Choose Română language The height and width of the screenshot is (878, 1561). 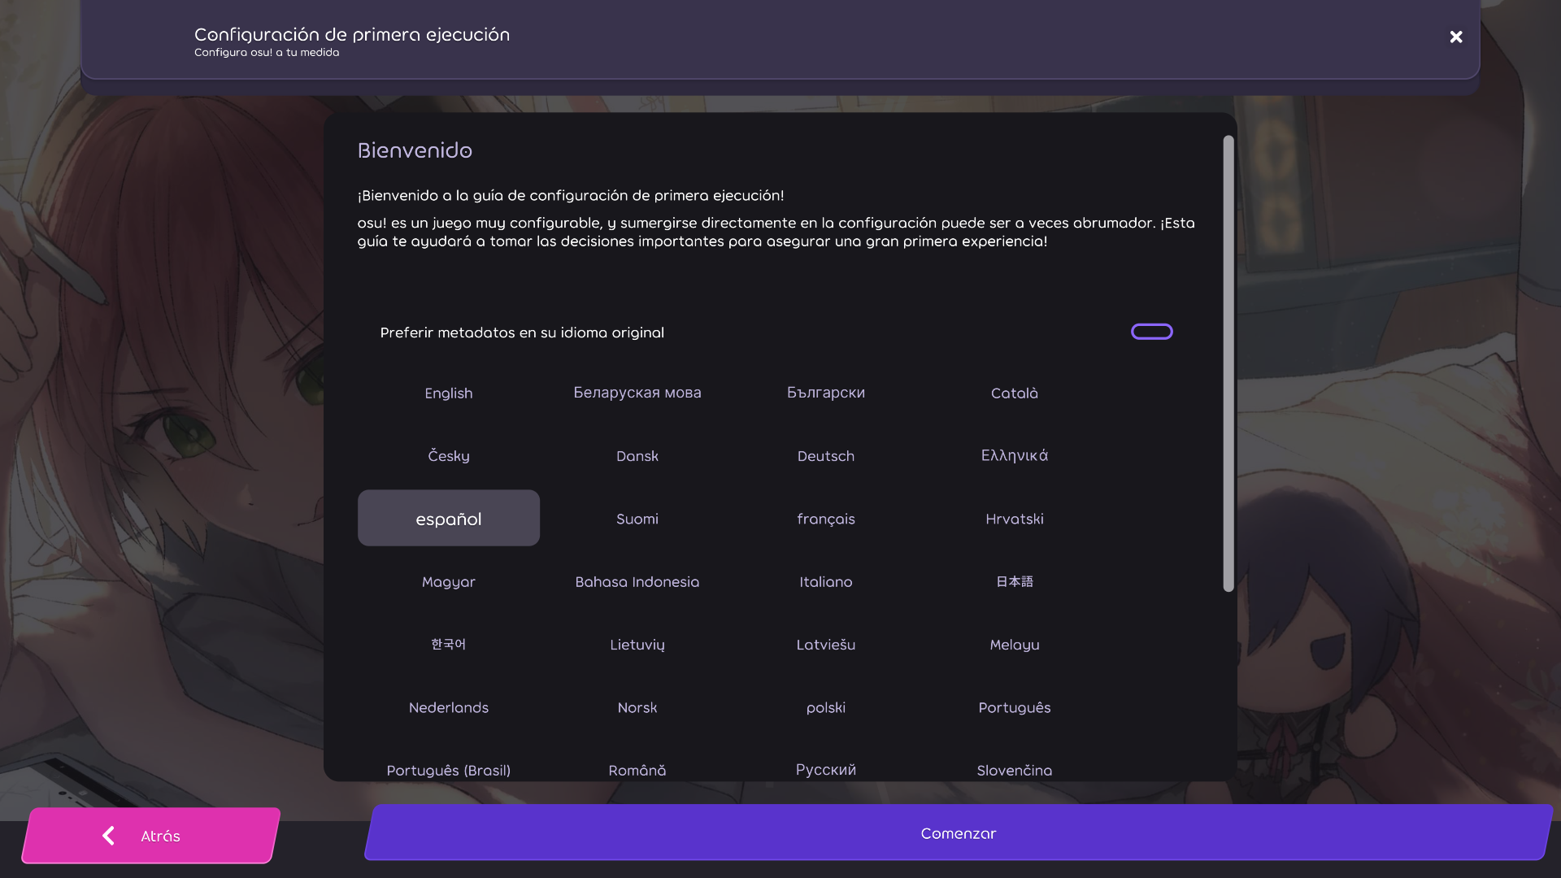point(637,769)
